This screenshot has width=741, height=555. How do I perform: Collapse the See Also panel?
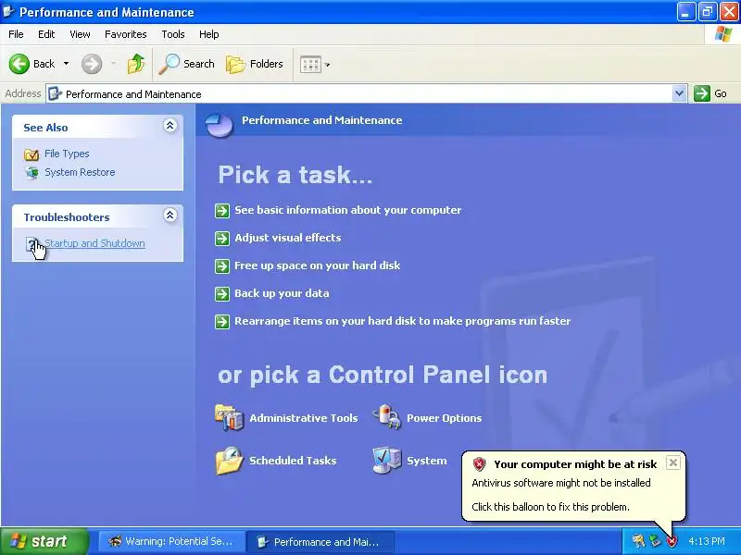point(170,126)
